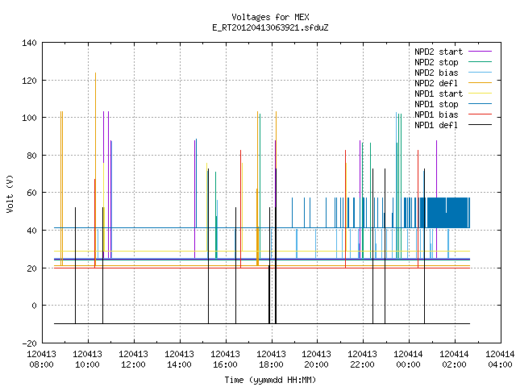Viewport: 516px width, 387px height.
Task: Click the light blue NPD2 bias legend line
Action: point(481,73)
